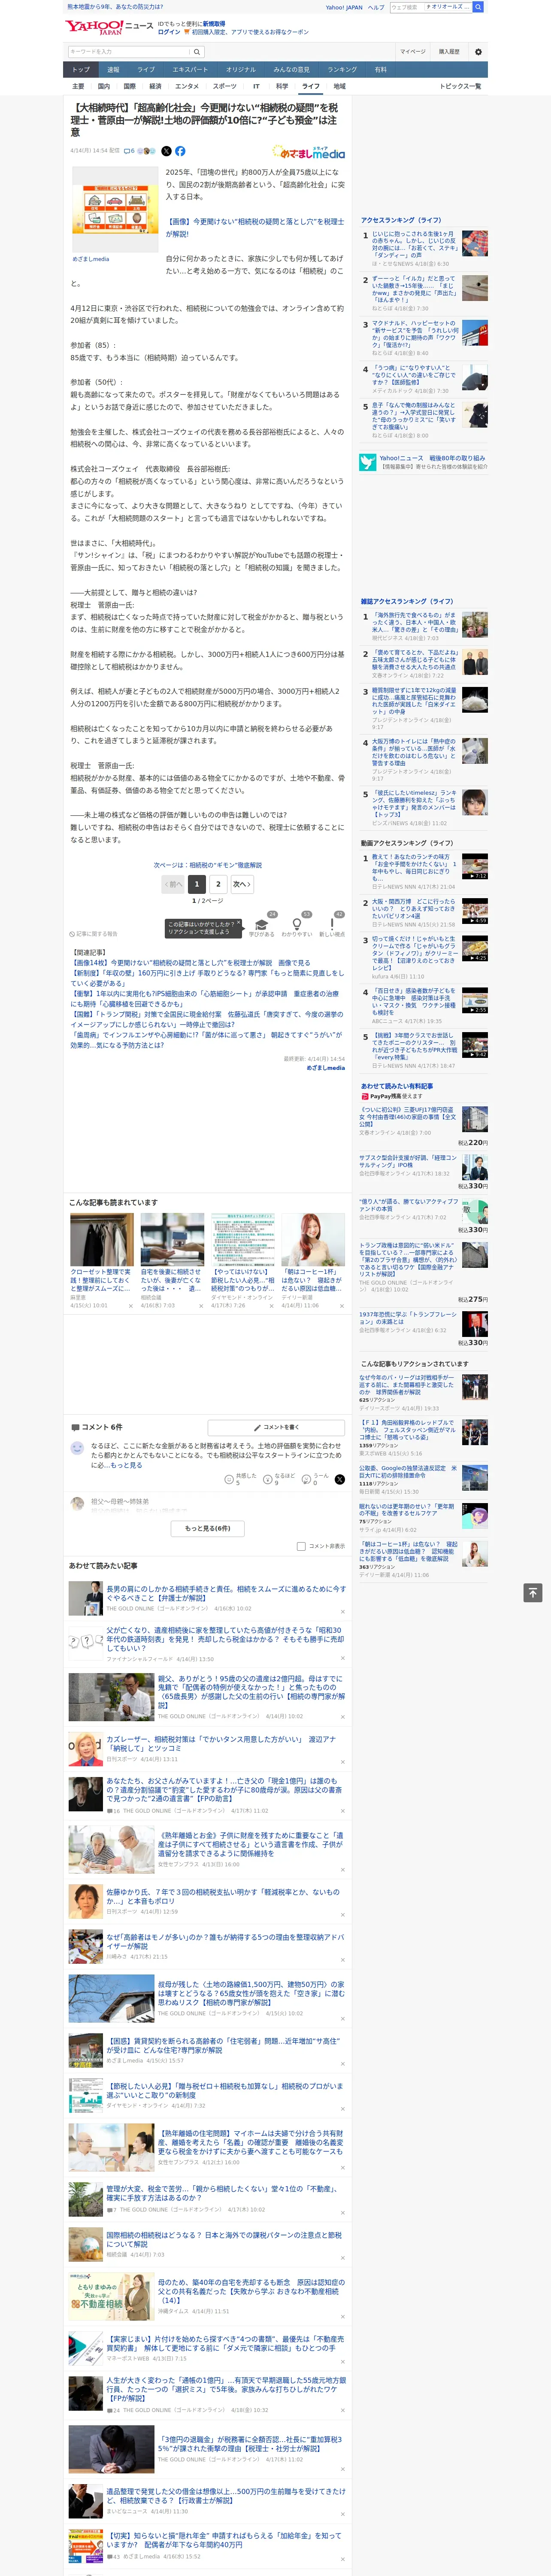Viewport: 551px width, 2576px height.
Task: Share the comment via X icon
Action: point(340,1478)
